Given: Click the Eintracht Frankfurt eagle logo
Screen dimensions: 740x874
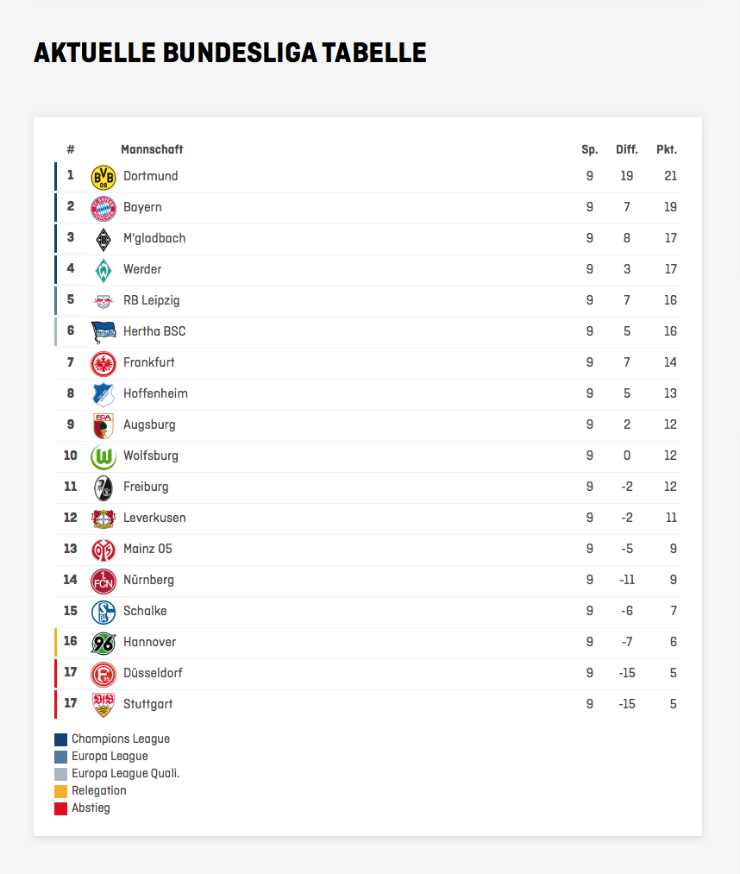Looking at the screenshot, I should 103,363.
